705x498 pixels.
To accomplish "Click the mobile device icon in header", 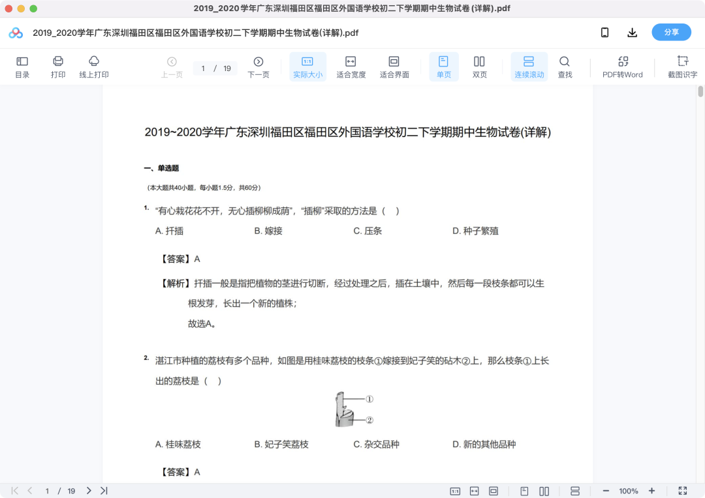I will click(604, 33).
